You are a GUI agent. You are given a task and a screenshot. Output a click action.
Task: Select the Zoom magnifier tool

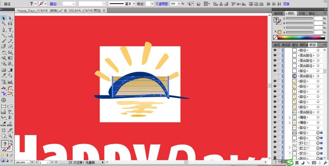pos(10,135)
